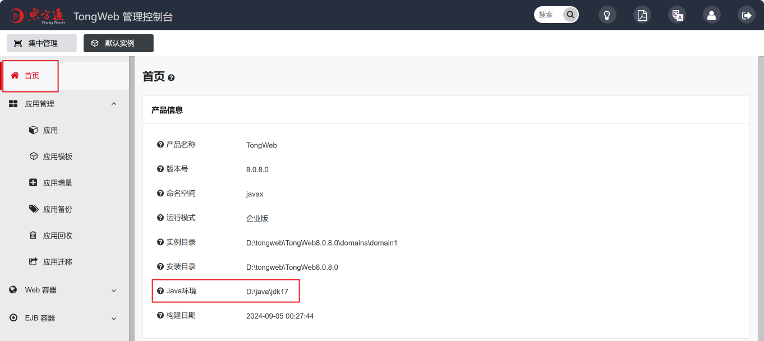Switch to 默认实例 tab
The width and height of the screenshot is (764, 341).
pos(118,43)
